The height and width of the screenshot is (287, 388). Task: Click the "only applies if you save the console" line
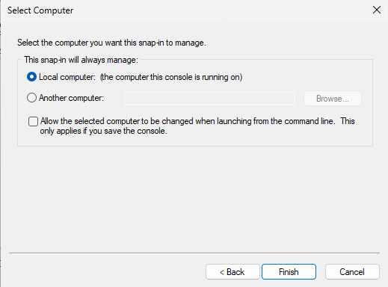point(103,131)
